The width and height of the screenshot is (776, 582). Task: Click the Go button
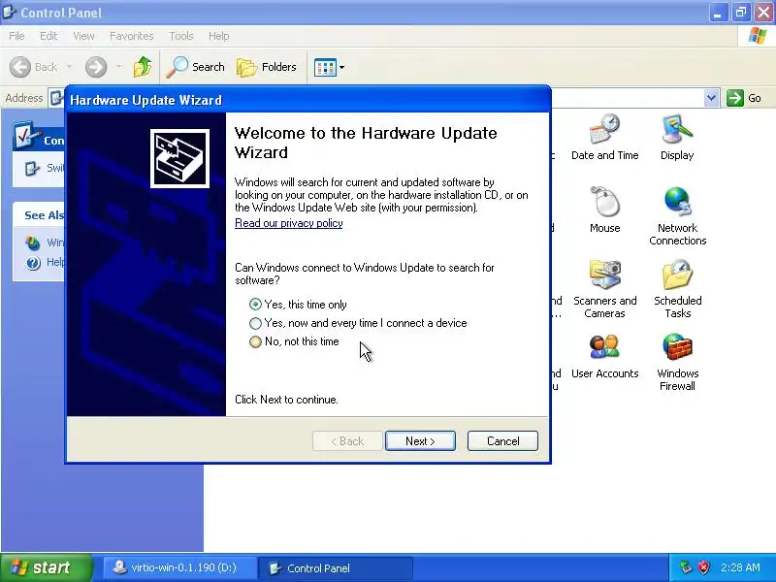[x=744, y=98]
